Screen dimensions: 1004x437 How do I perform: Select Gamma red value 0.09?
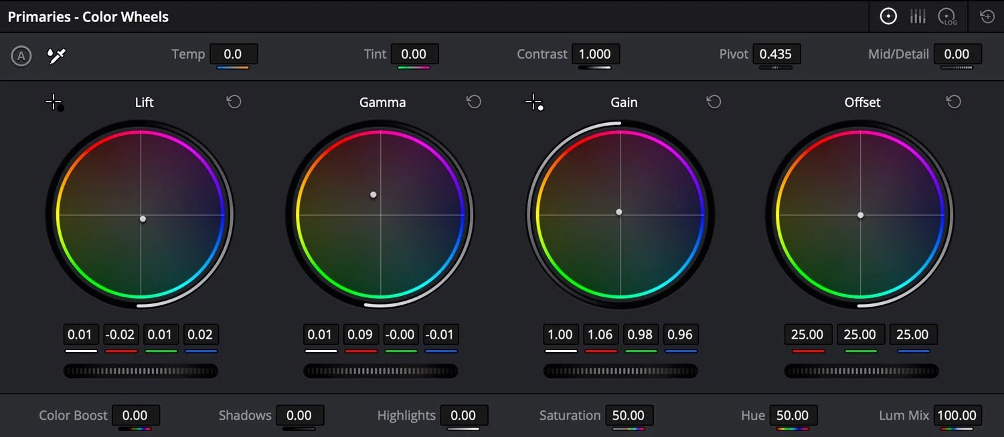pos(361,334)
